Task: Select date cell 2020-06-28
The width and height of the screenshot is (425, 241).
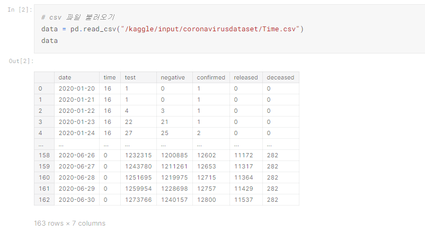Action: [77, 177]
